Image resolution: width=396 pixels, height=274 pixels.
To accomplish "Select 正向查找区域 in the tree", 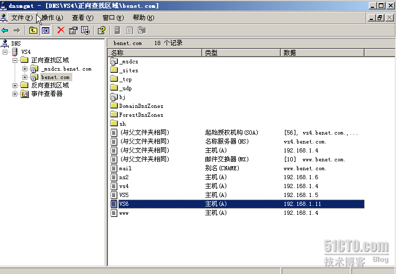I will [x=50, y=60].
